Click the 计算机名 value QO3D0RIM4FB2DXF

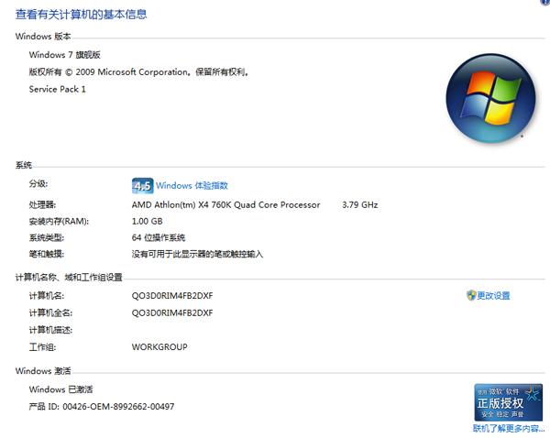click(172, 296)
